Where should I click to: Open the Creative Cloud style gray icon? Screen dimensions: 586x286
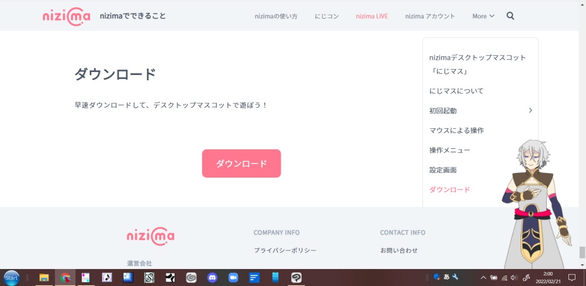point(192,277)
